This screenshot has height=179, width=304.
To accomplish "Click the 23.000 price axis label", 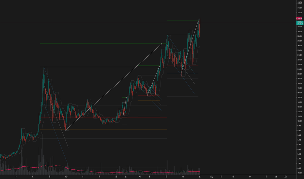I will click(x=299, y=60).
